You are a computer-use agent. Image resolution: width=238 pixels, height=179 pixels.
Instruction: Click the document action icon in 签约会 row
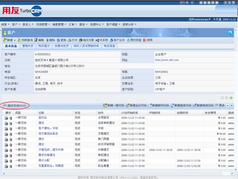[x=6, y=118]
